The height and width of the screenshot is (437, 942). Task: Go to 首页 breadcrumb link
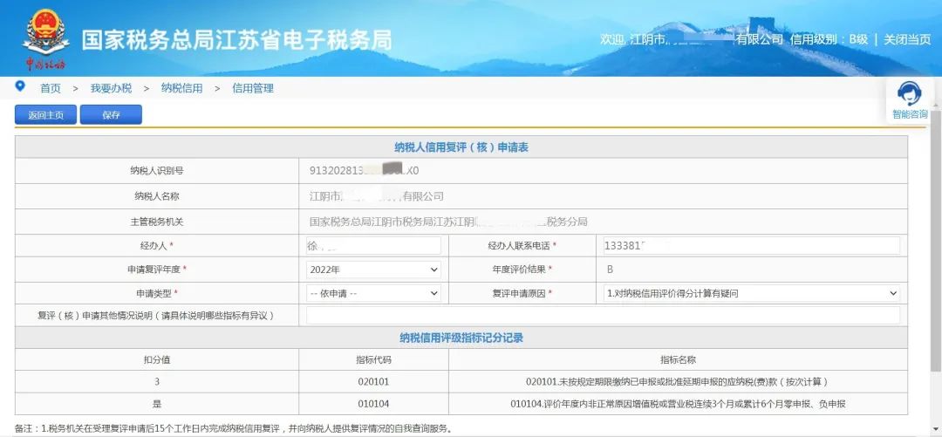click(x=51, y=88)
